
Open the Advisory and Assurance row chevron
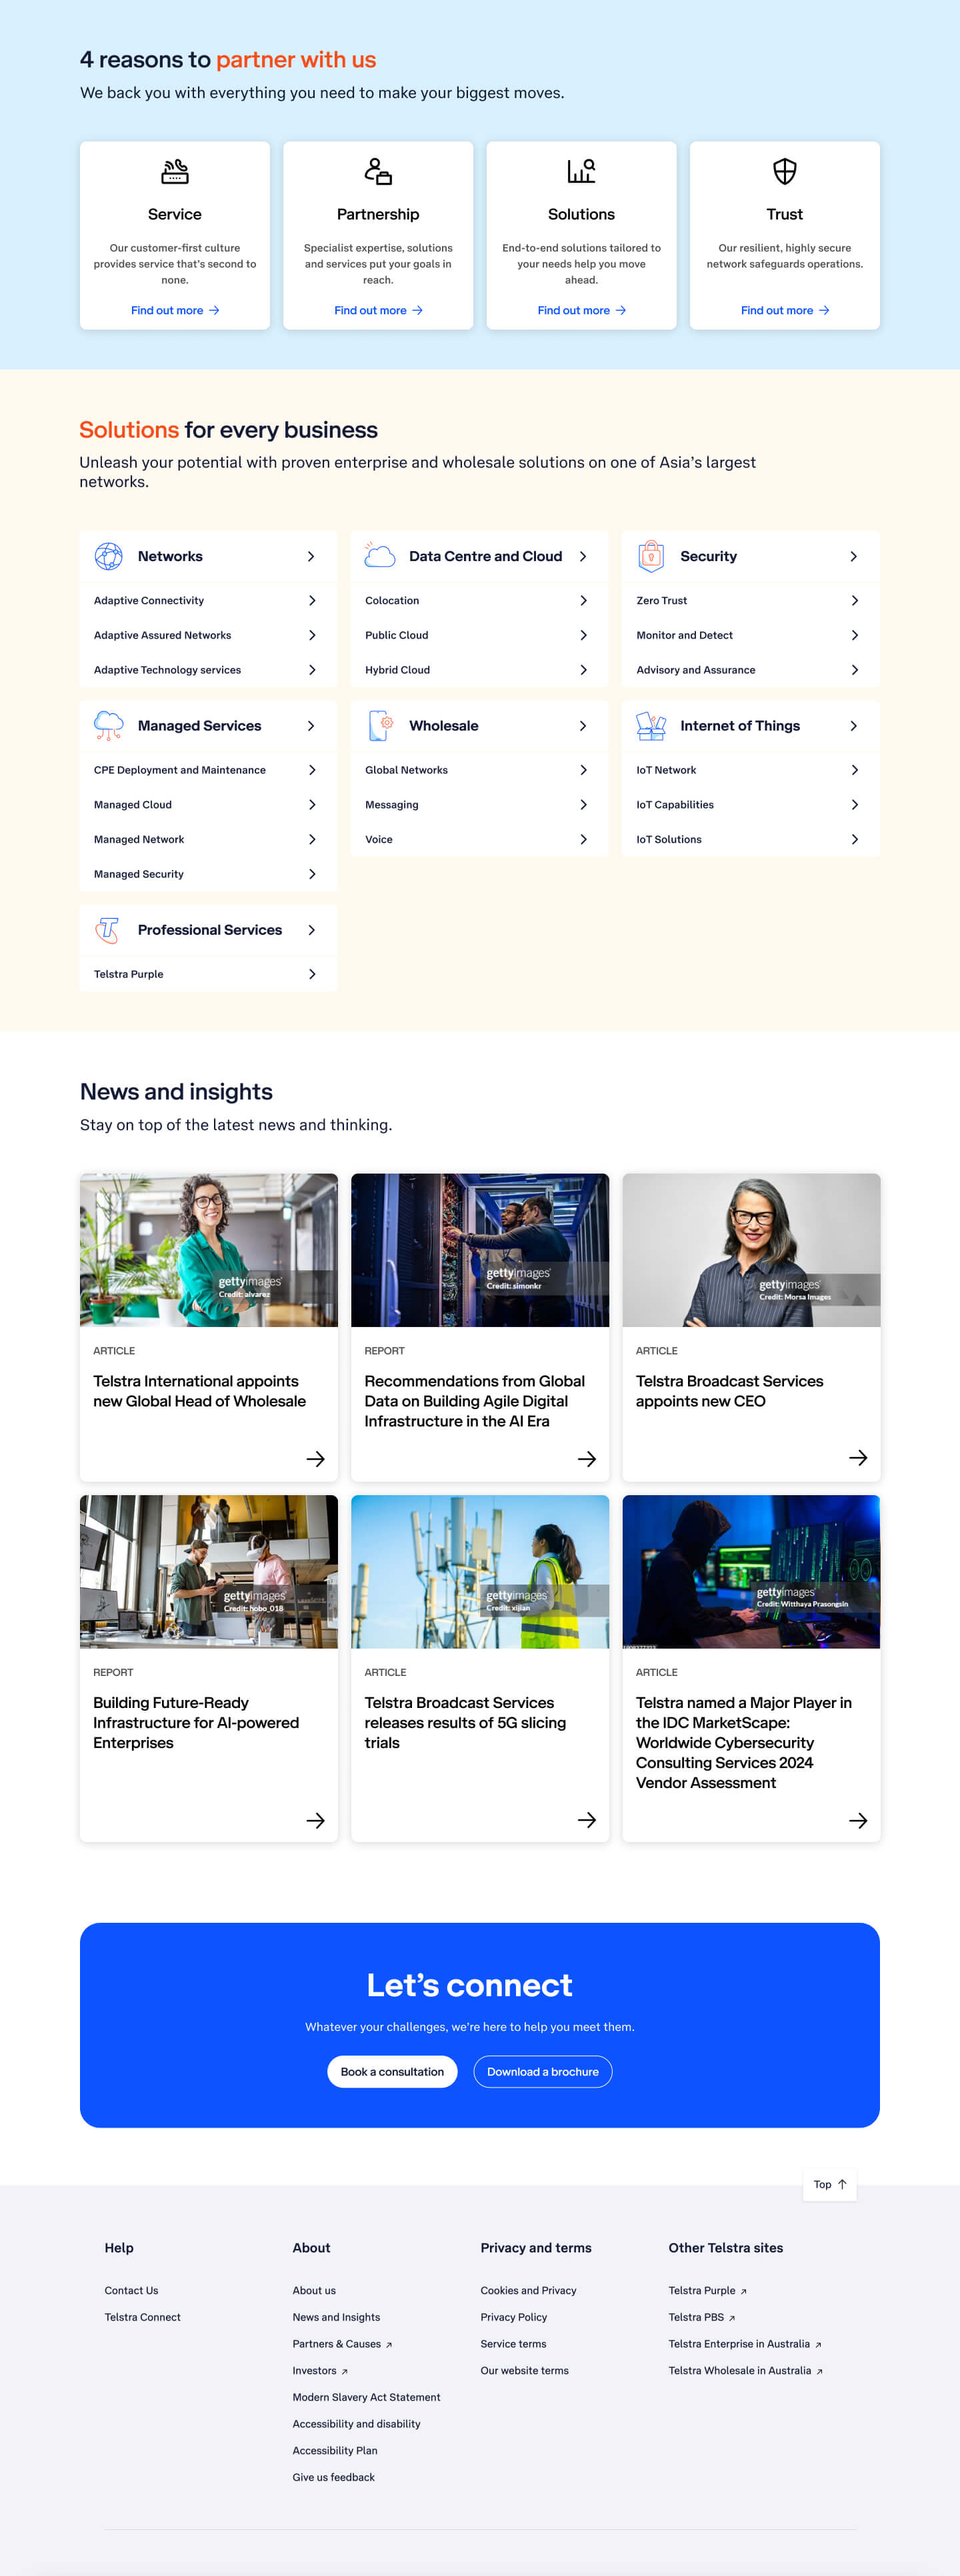point(854,670)
